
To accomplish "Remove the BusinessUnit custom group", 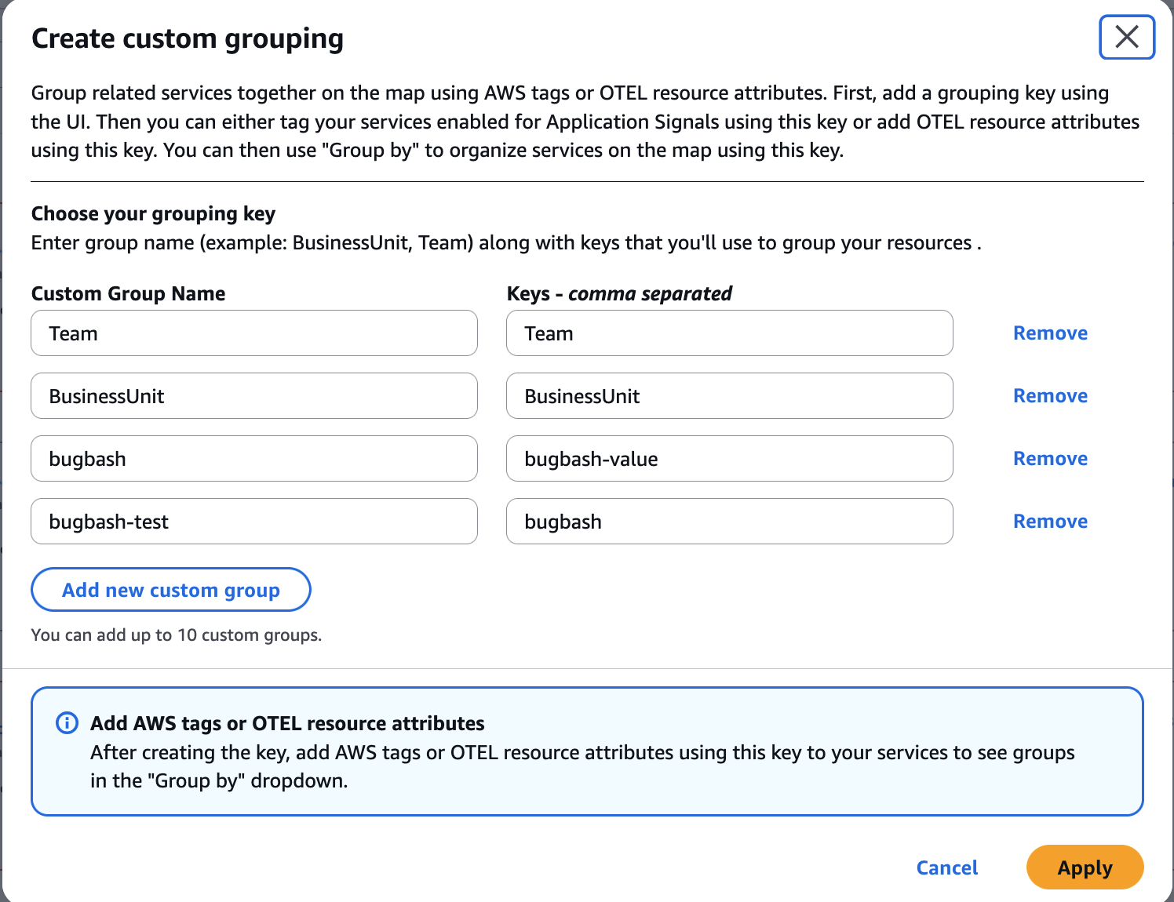I will pyautogui.click(x=1050, y=395).
